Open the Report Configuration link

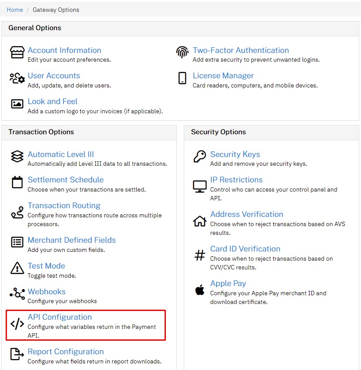pos(66,352)
